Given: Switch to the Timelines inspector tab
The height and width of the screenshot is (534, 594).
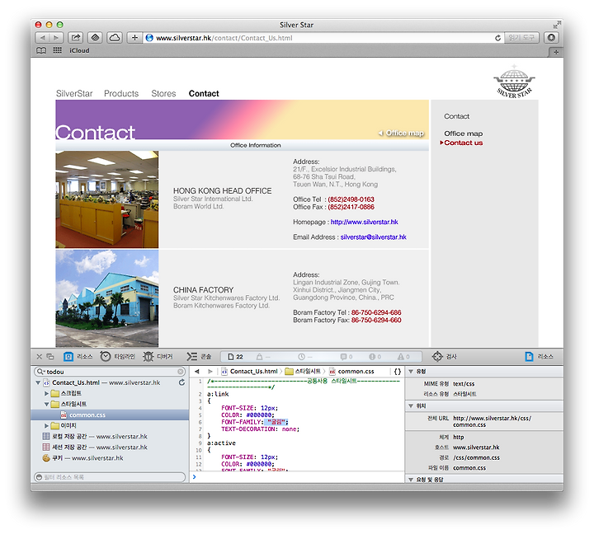Looking at the screenshot, I should click(117, 357).
